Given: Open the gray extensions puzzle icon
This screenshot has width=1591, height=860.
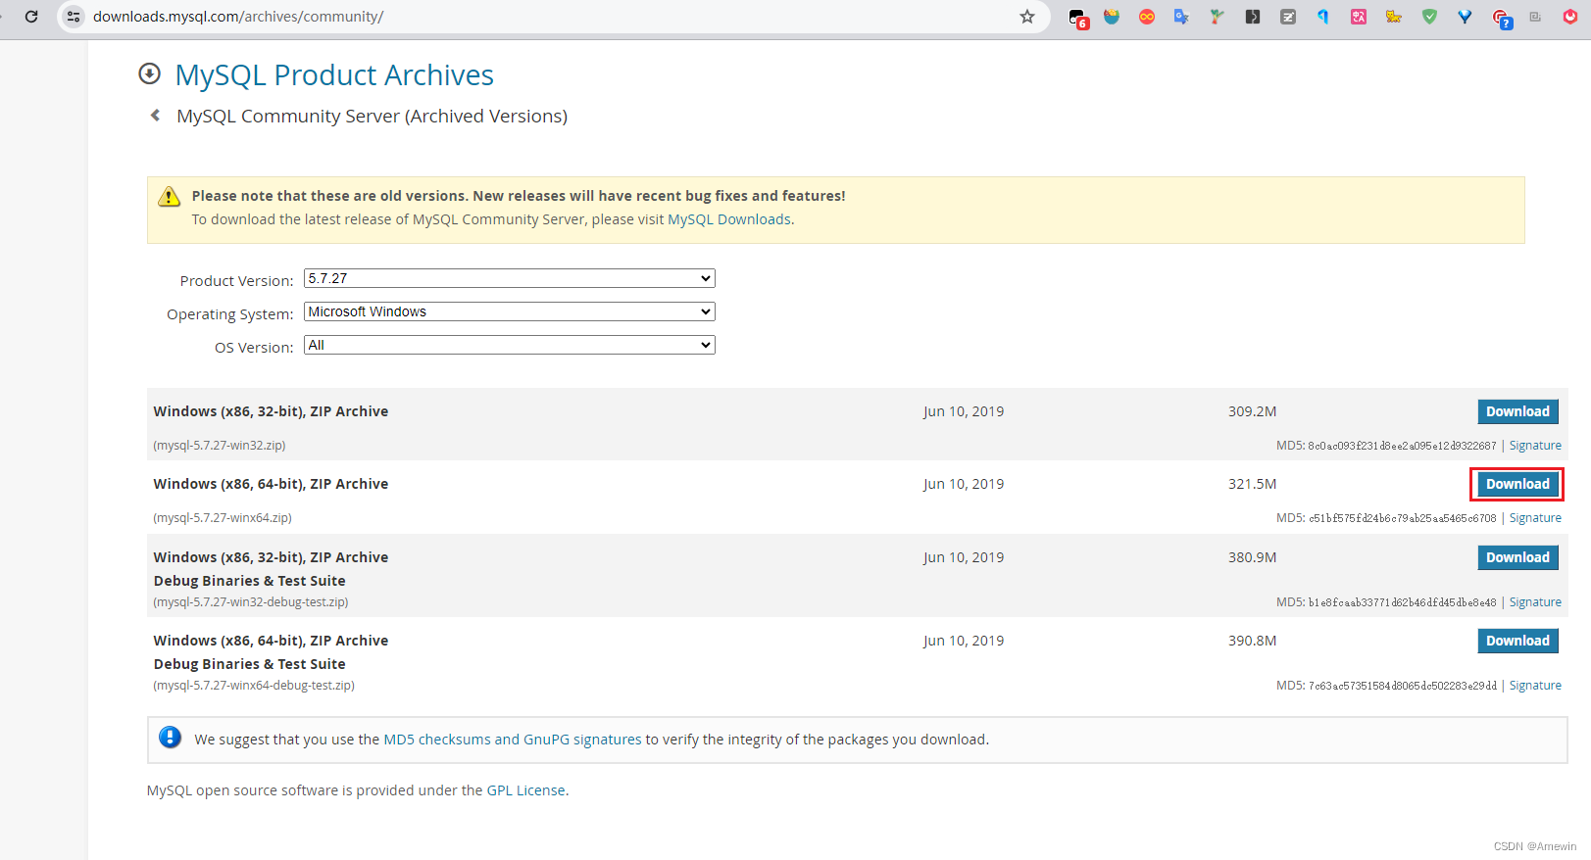Looking at the screenshot, I should [1535, 17].
